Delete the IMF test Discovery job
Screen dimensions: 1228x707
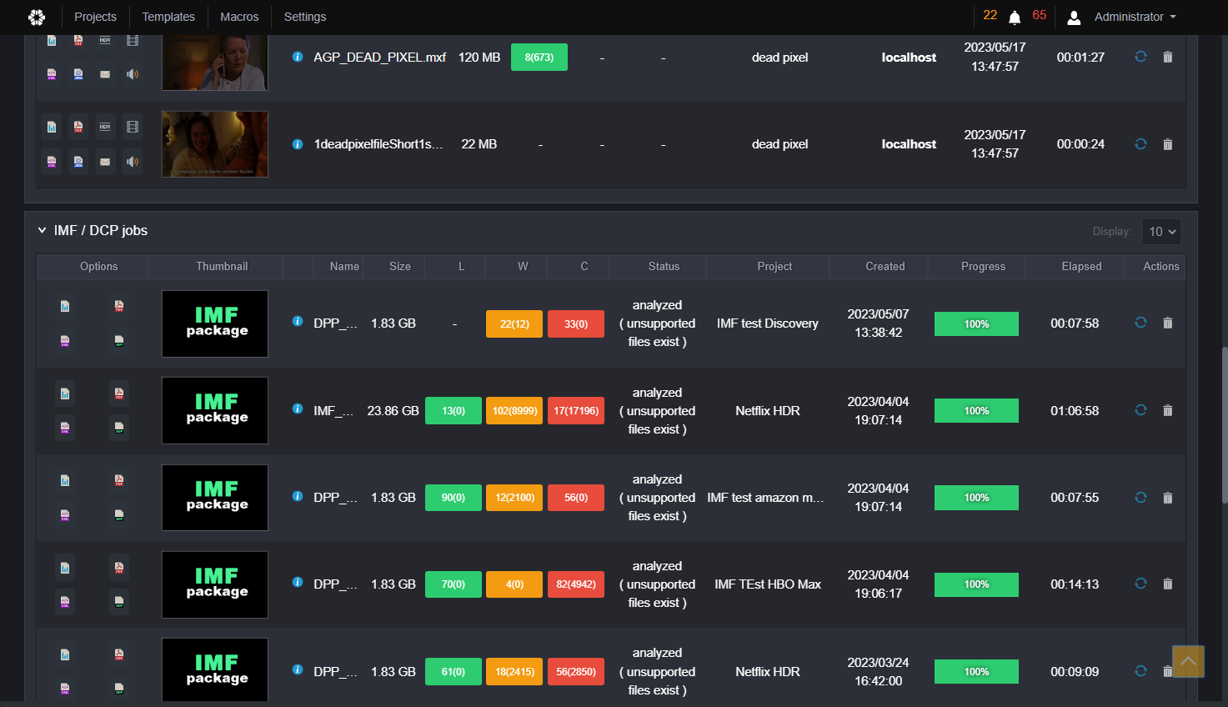pos(1167,323)
